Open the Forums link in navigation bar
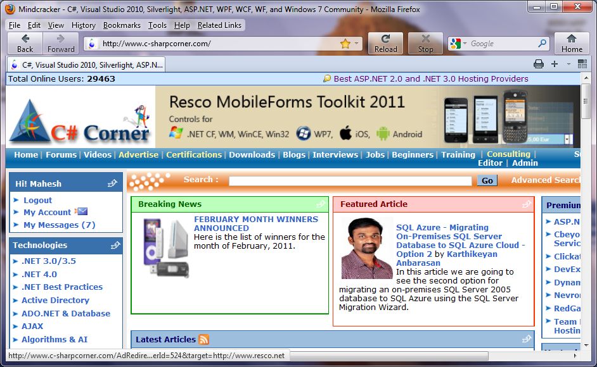This screenshot has width=597, height=367. (x=61, y=155)
